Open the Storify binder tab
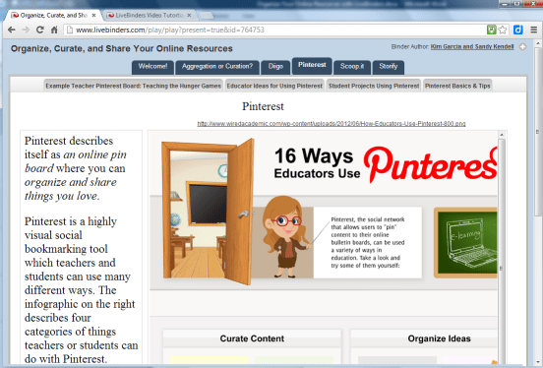Screen dimensions: 543x368 click(x=389, y=67)
